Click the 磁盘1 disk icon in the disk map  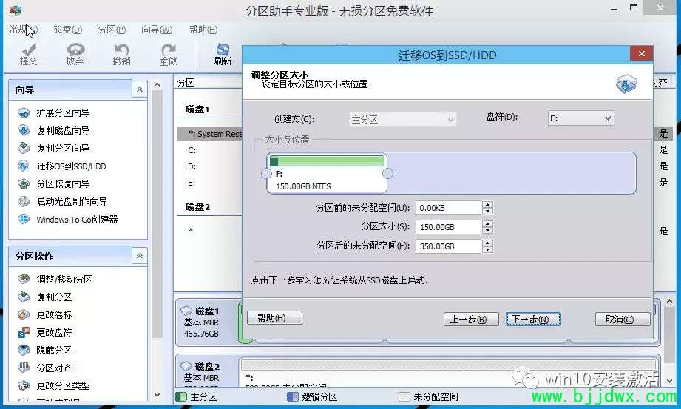point(186,311)
